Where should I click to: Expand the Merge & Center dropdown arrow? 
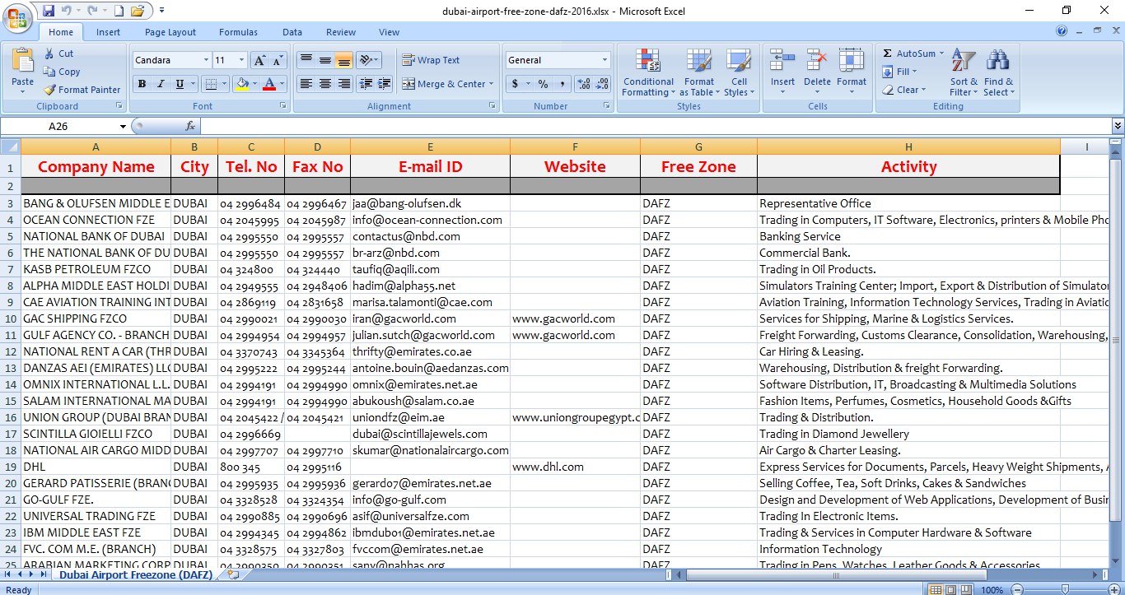[492, 84]
